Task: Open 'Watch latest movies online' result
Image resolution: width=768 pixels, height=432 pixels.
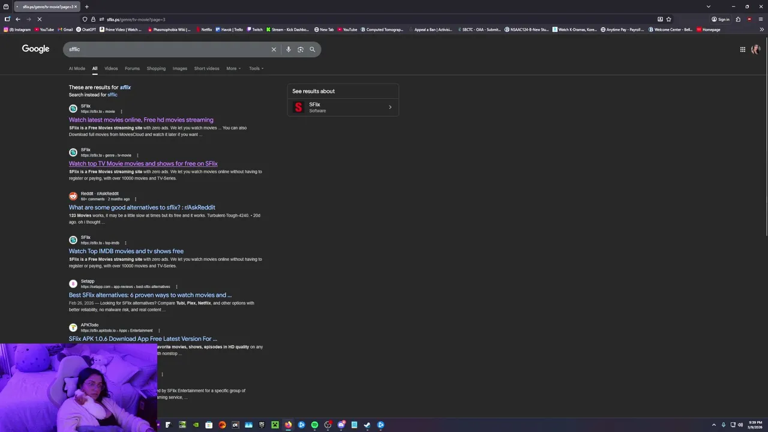Action: click(141, 120)
